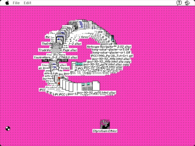Open the Apple menu
This screenshot has height=146, width=195.
7,3
